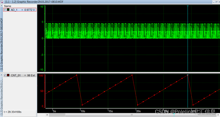The height and width of the screenshot is (117, 220).
Task: Click the cursor marker atop the CNT_01 graph
Action: [188, 75]
